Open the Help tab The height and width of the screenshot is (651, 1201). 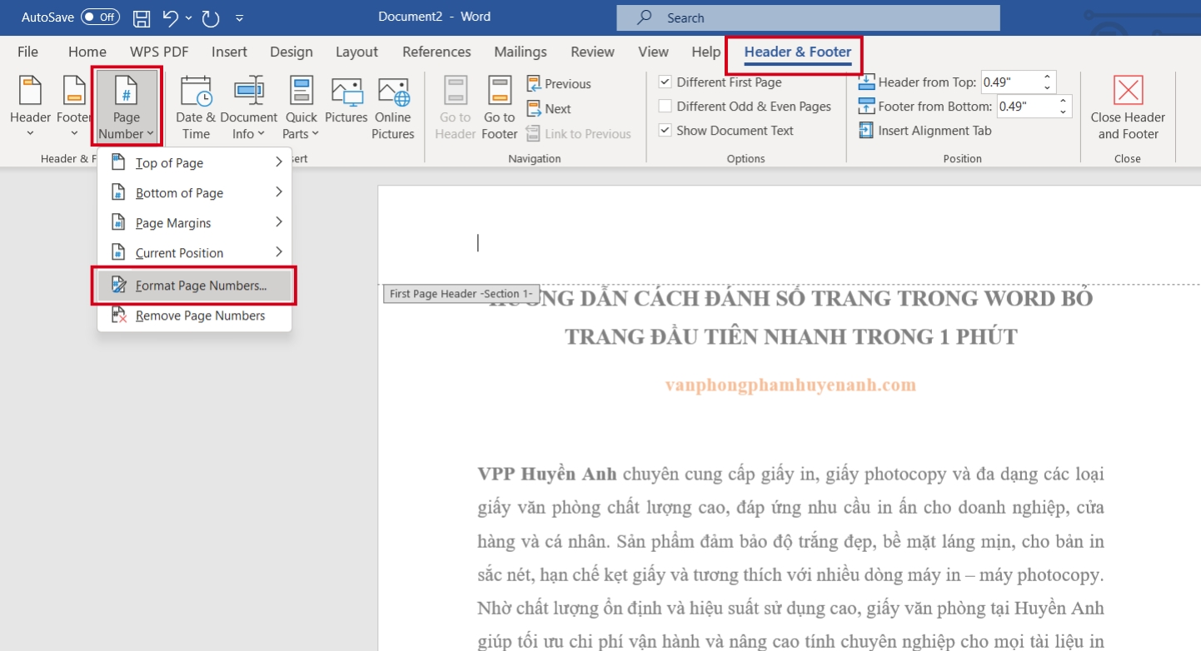(705, 52)
